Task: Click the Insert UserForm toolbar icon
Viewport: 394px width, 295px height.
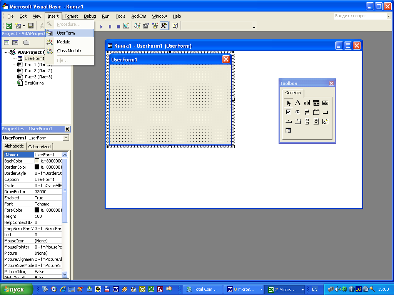Action: pyautogui.click(x=18, y=26)
